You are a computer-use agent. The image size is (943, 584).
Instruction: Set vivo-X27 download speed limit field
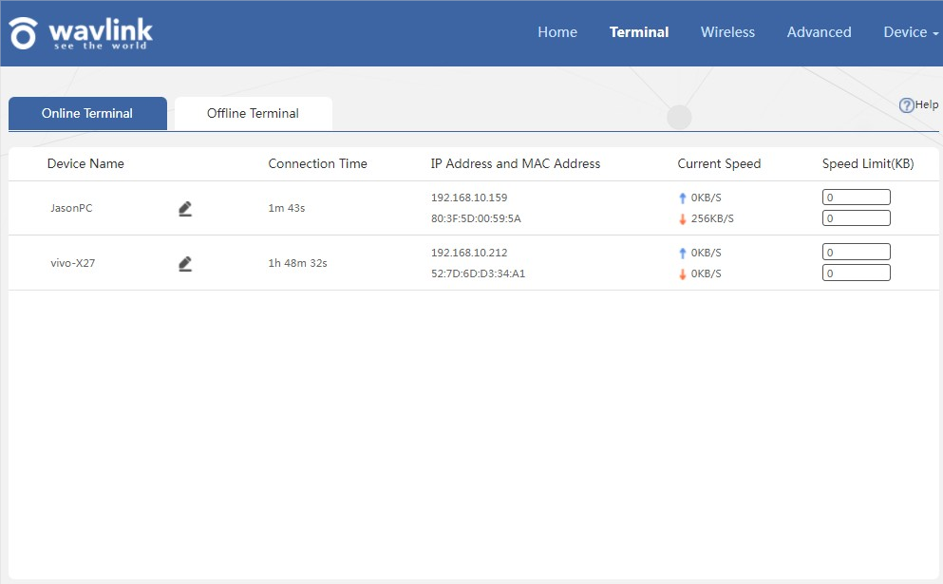pos(857,273)
